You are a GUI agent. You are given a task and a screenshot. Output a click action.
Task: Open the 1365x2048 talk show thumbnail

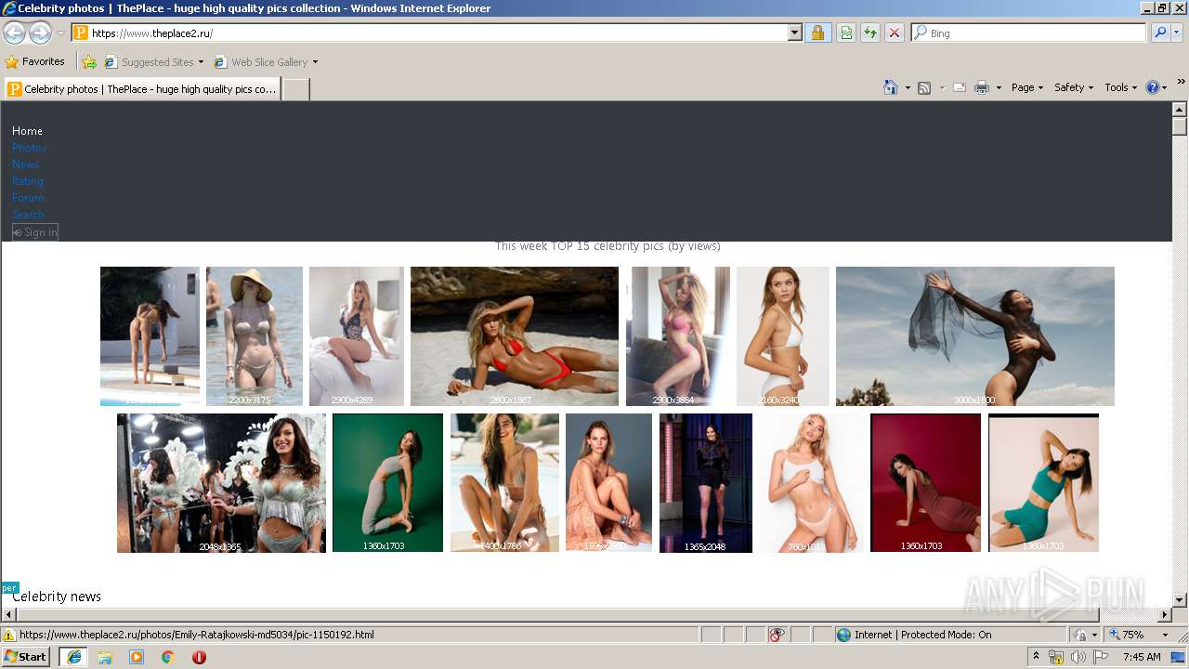pyautogui.click(x=706, y=483)
